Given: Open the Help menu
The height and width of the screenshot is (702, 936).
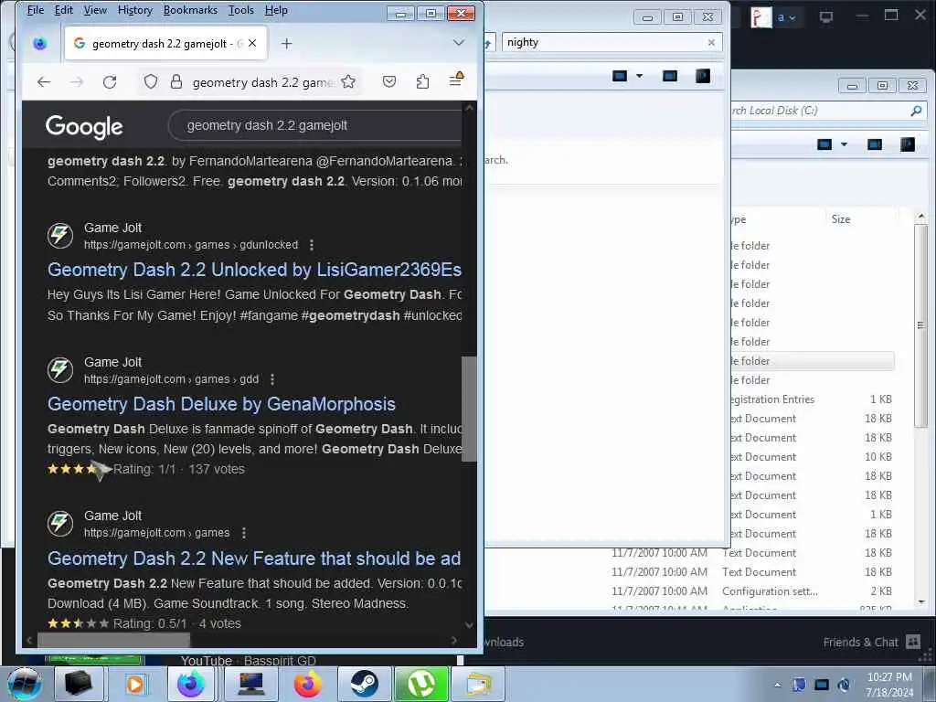Looking at the screenshot, I should click(x=276, y=10).
